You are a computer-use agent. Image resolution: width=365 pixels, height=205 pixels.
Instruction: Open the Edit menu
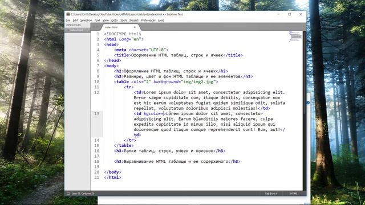pos(75,20)
